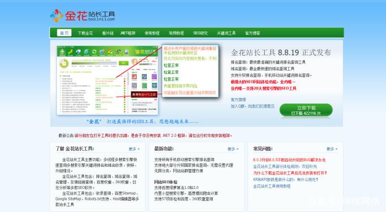Click the 金花站长工具 logo
Screen dimensions: 386x212
coord(83,16)
